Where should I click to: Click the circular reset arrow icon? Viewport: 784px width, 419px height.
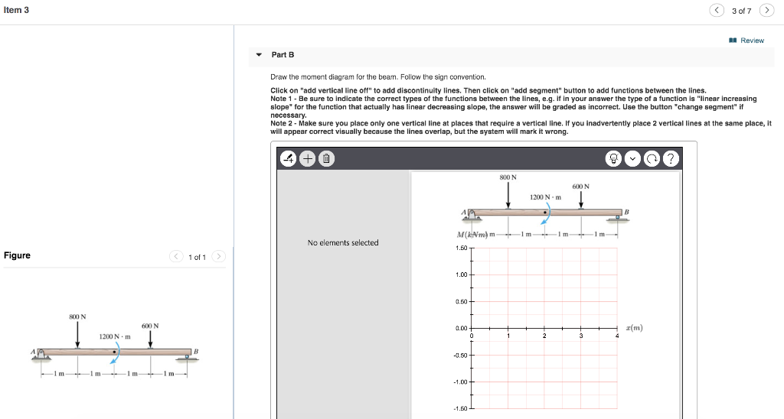[652, 159]
